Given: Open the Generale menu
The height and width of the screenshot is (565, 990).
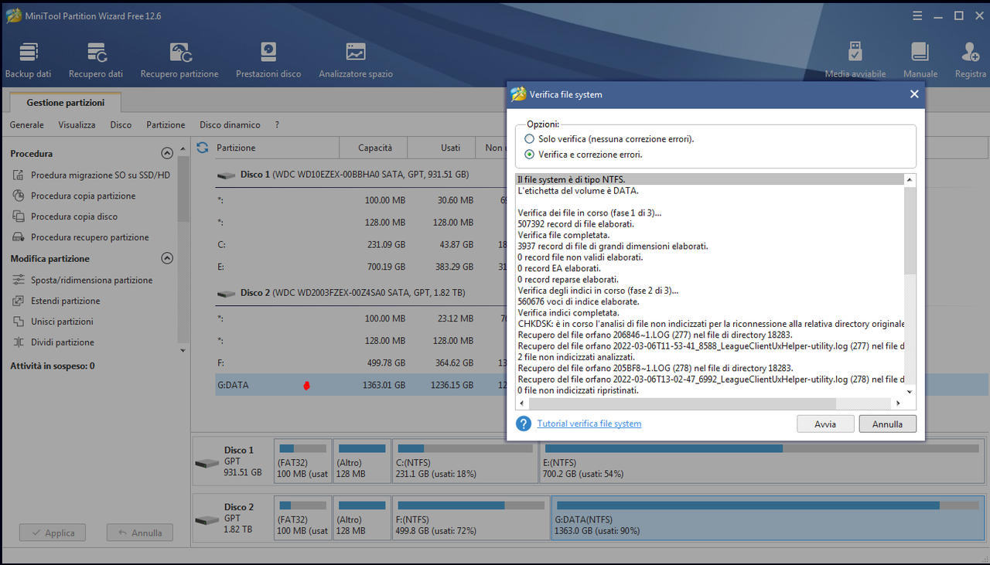Looking at the screenshot, I should (x=26, y=124).
